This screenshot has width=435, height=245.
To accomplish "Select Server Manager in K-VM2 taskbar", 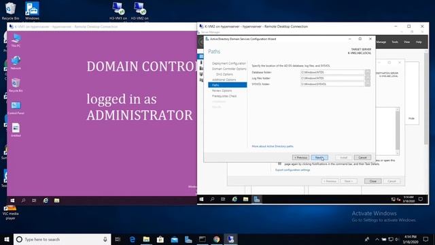I will 257,199.
